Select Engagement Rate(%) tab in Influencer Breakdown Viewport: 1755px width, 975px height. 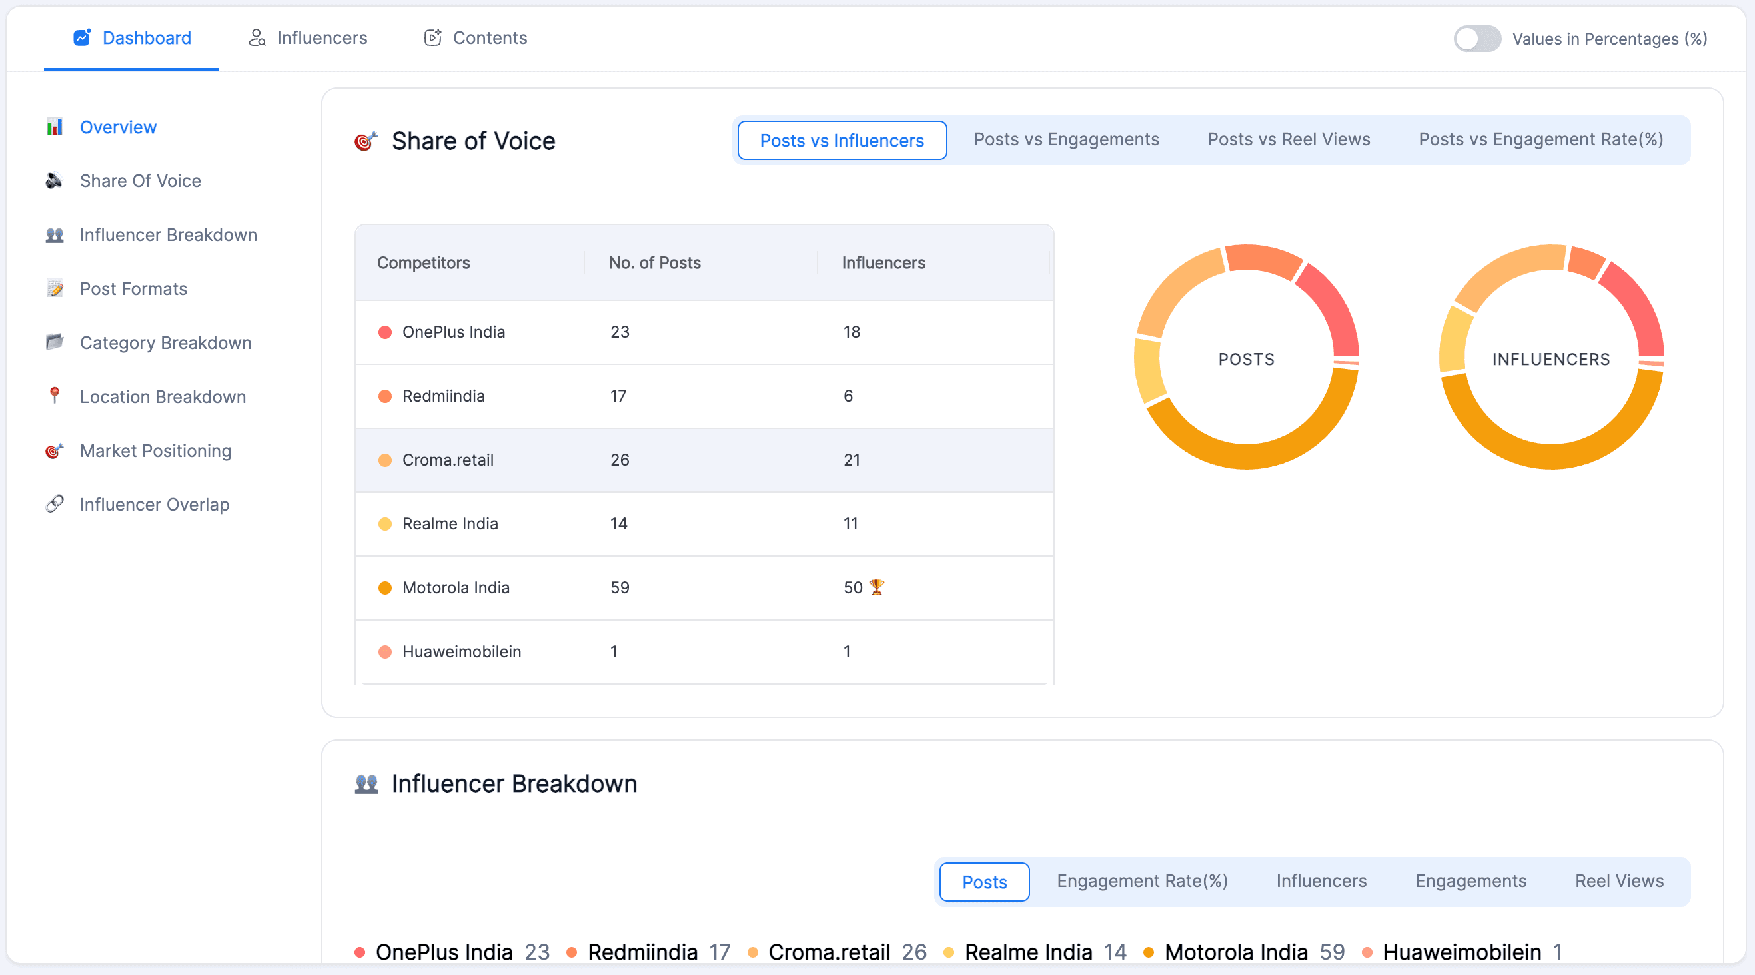[x=1142, y=880]
